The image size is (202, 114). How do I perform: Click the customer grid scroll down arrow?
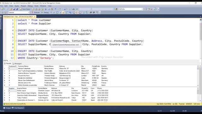click(198, 85)
